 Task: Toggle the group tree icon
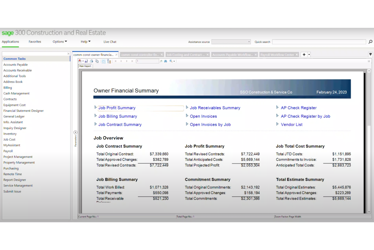(109, 61)
